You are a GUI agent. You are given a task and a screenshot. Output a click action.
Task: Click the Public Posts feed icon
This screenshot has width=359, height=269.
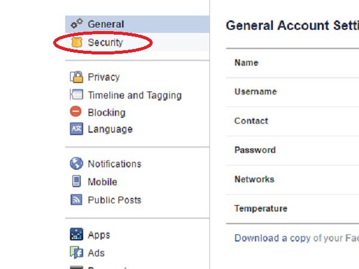[76, 200]
